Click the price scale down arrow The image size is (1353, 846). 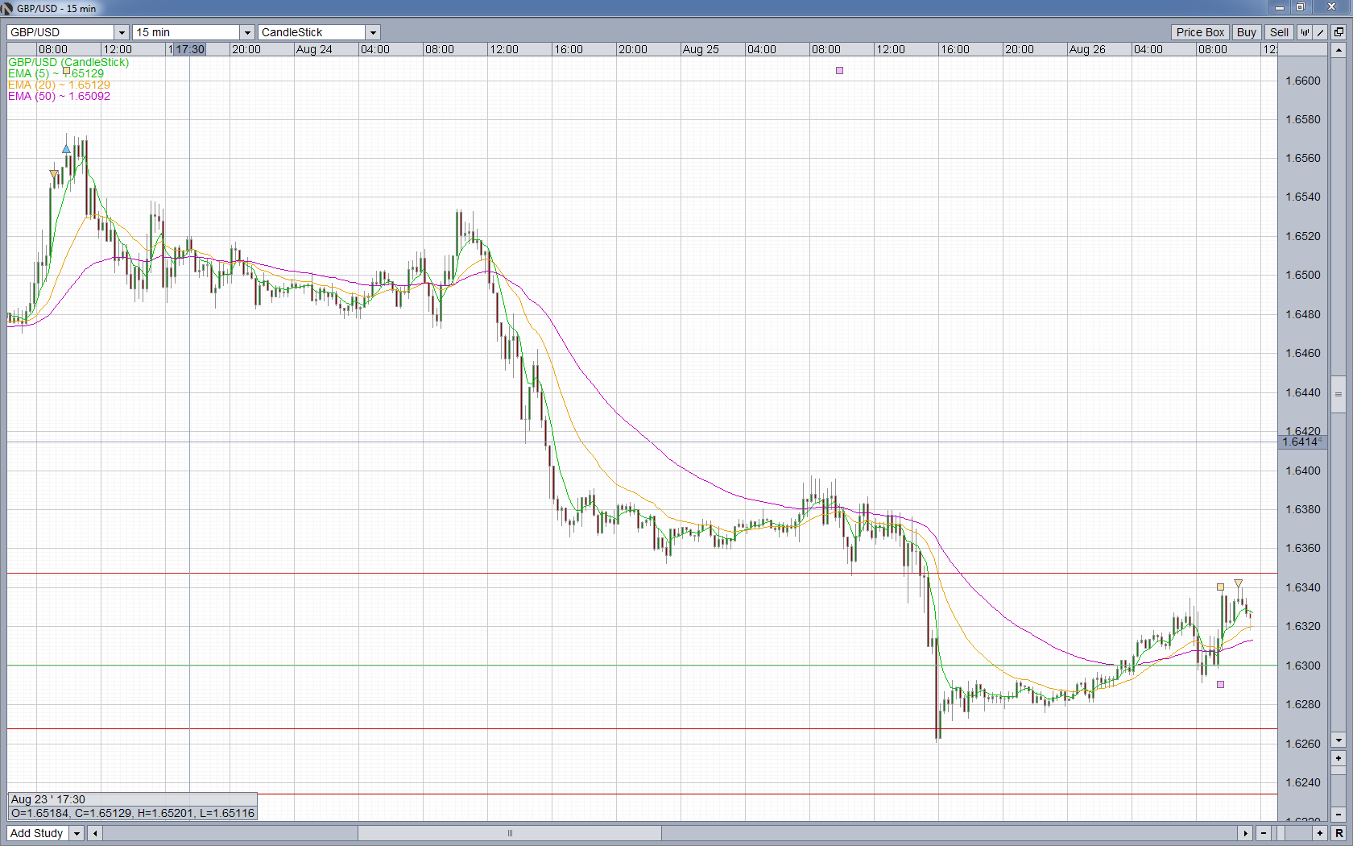point(1339,740)
